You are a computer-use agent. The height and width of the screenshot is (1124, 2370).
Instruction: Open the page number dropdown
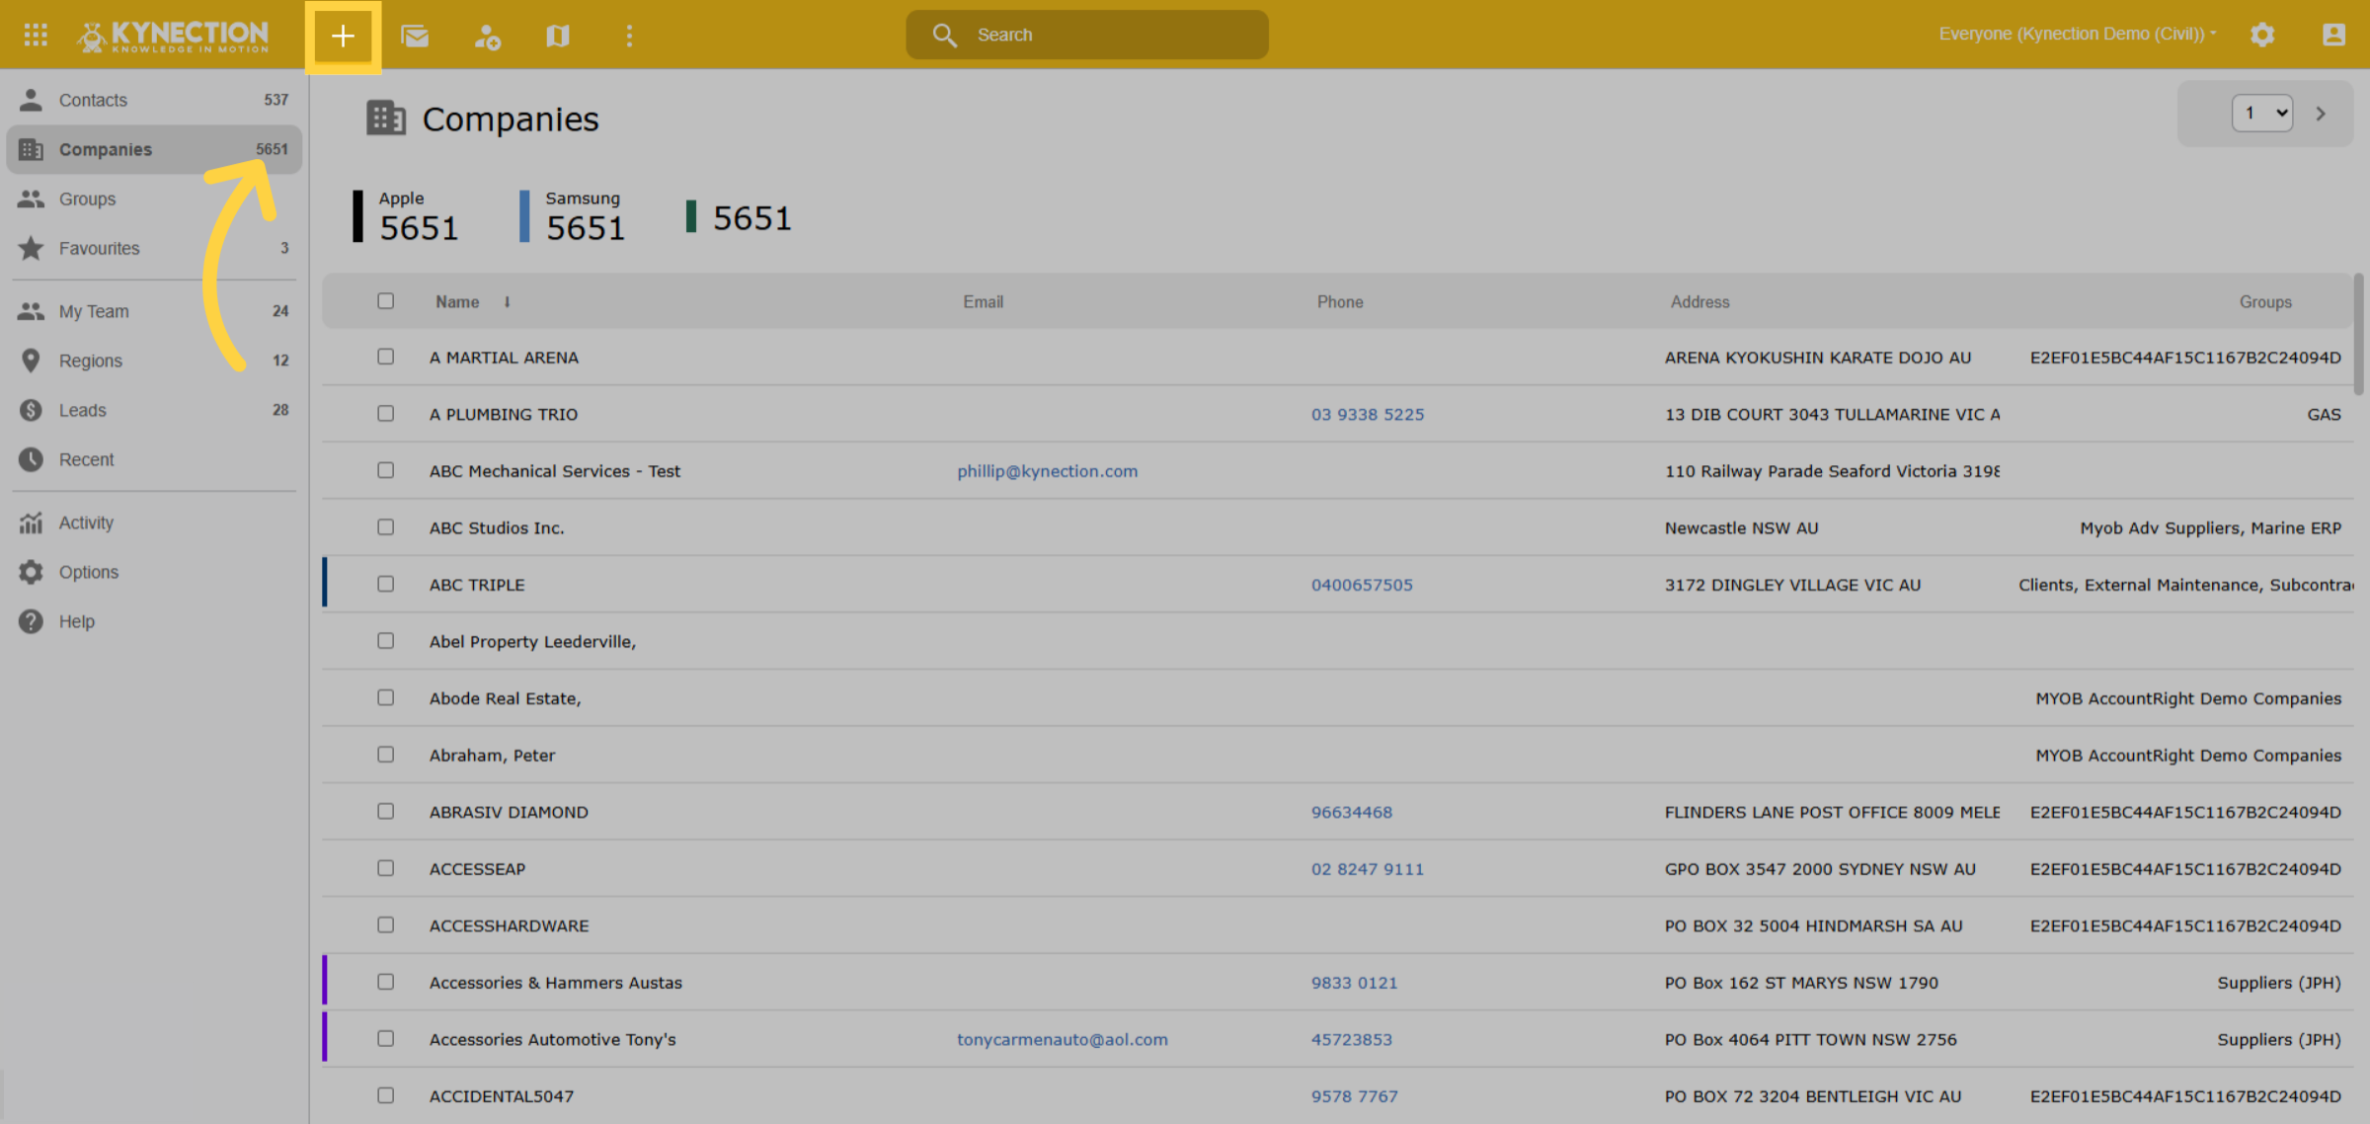coord(2262,114)
